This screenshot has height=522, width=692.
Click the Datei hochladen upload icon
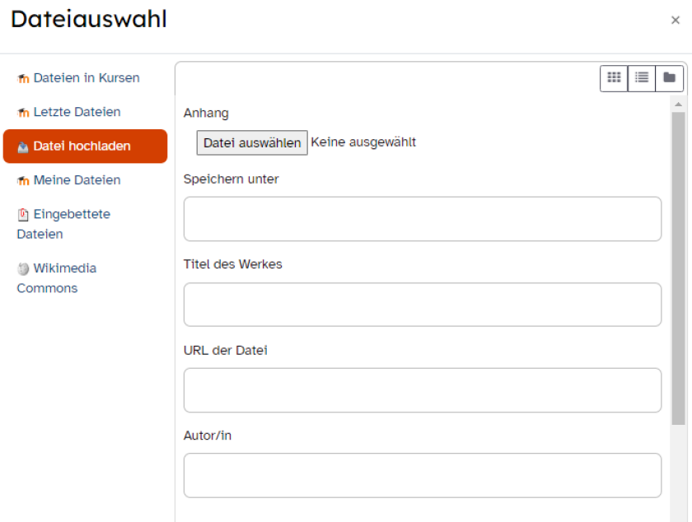coord(23,147)
